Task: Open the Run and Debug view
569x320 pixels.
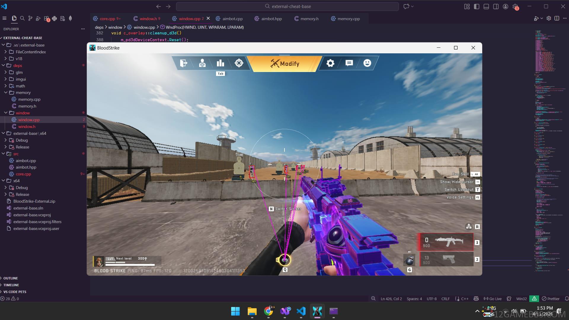Action: tap(38, 18)
